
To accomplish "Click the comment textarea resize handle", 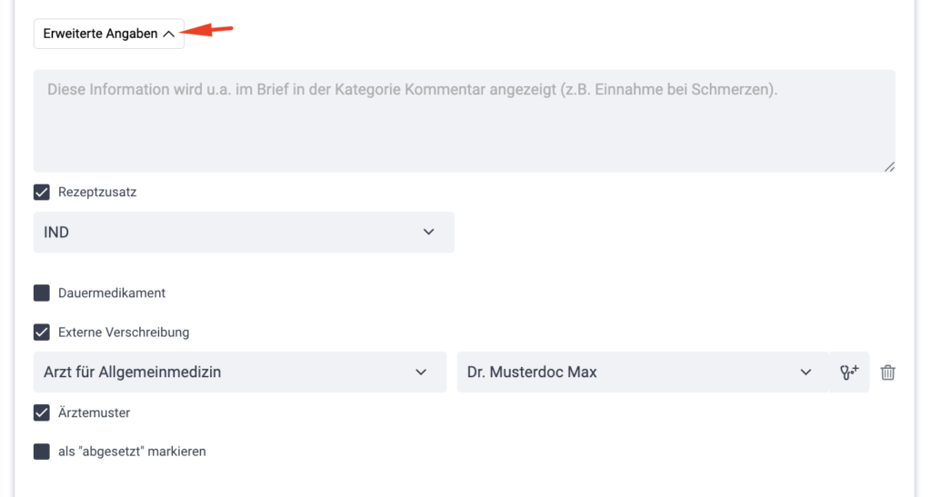I will [x=889, y=166].
